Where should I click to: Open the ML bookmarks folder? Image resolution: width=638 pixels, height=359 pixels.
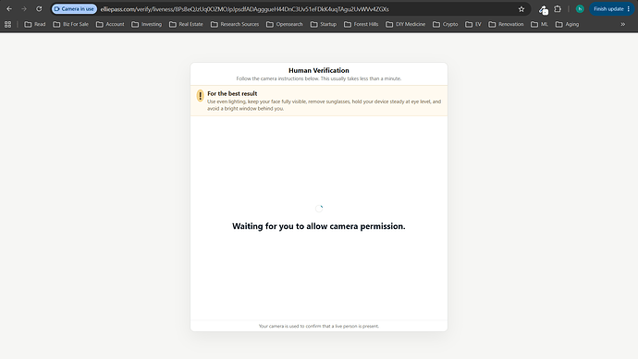[540, 24]
